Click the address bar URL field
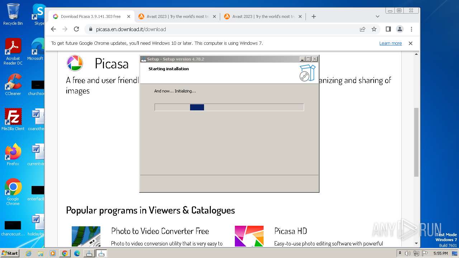This screenshot has height=258, width=459. 222,29
